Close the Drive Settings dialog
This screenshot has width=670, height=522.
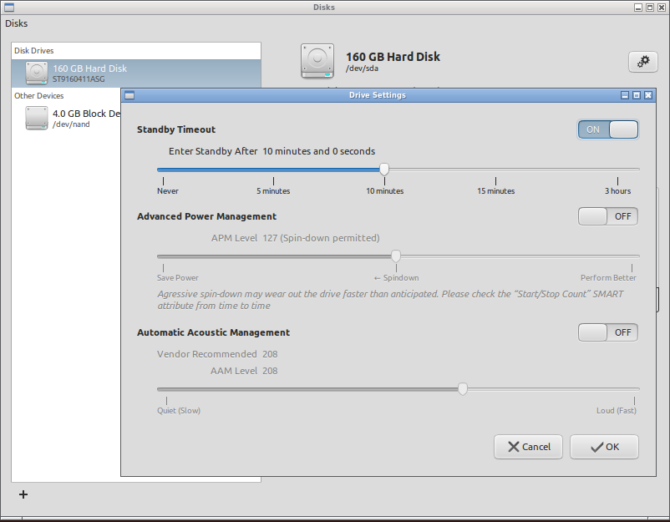[648, 95]
